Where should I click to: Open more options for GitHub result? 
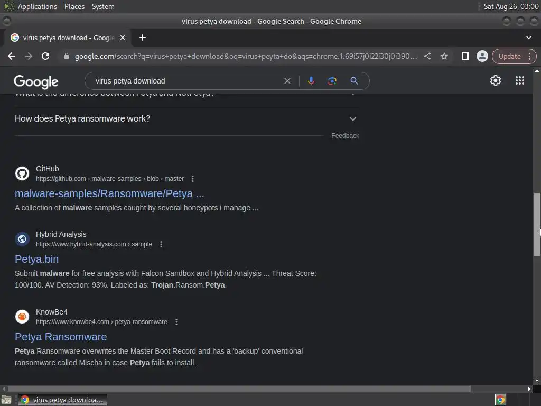192,179
